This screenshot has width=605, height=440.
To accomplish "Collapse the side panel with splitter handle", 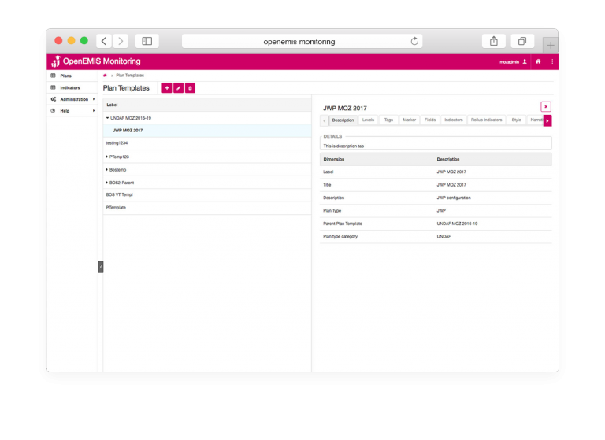I will tap(101, 267).
